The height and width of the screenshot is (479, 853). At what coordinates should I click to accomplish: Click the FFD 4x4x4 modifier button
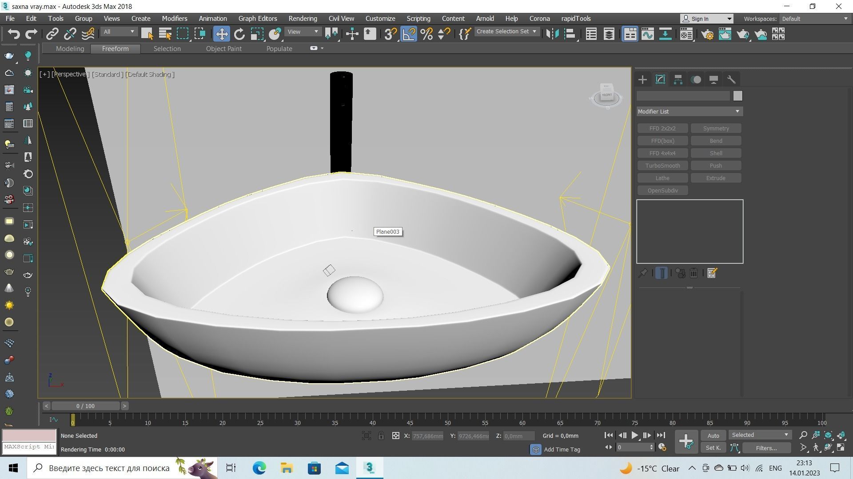click(662, 153)
